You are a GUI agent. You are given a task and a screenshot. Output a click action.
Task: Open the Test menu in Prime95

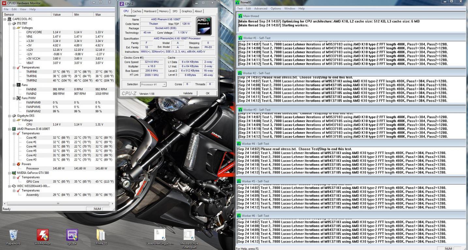[240, 8]
